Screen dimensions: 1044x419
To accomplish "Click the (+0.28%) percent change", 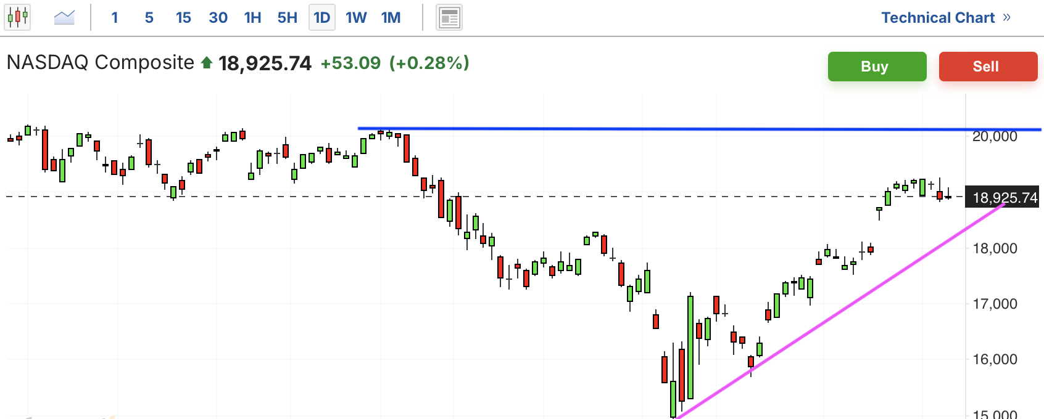I will (x=429, y=63).
